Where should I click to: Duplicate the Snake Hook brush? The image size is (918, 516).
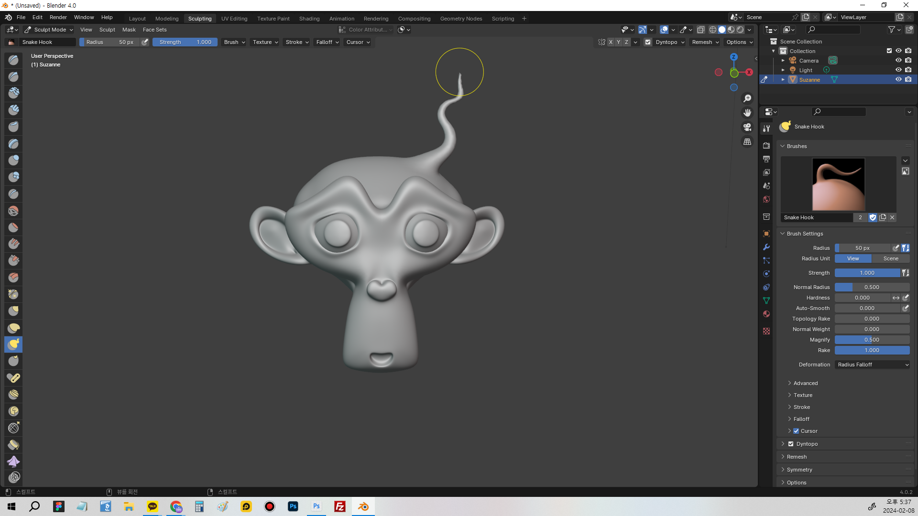[883, 217]
